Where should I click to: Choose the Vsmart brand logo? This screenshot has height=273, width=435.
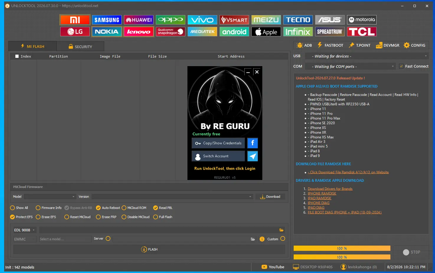pos(234,20)
